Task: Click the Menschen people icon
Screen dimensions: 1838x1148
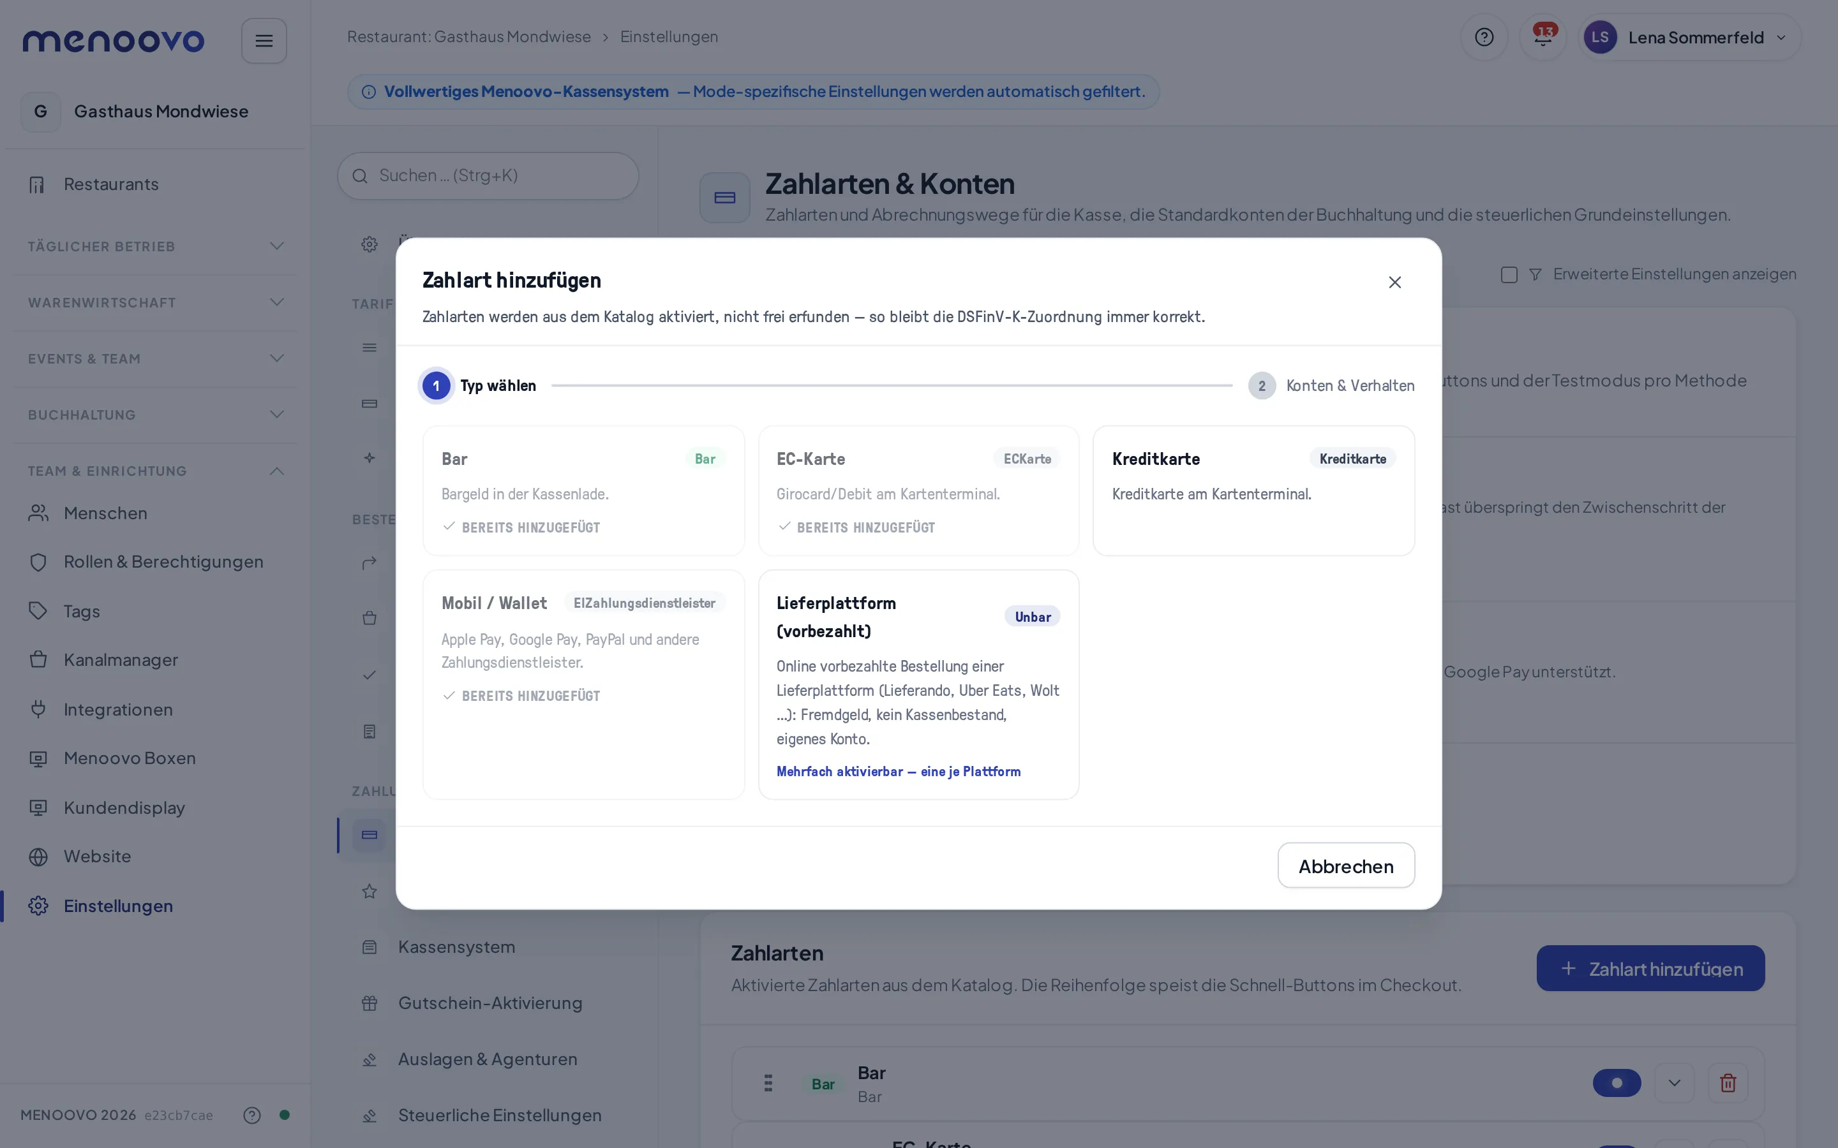Action: tap(38, 513)
